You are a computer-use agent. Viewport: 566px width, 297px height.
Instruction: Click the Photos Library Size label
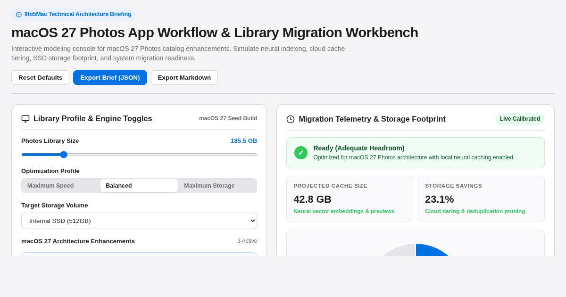[x=50, y=140]
